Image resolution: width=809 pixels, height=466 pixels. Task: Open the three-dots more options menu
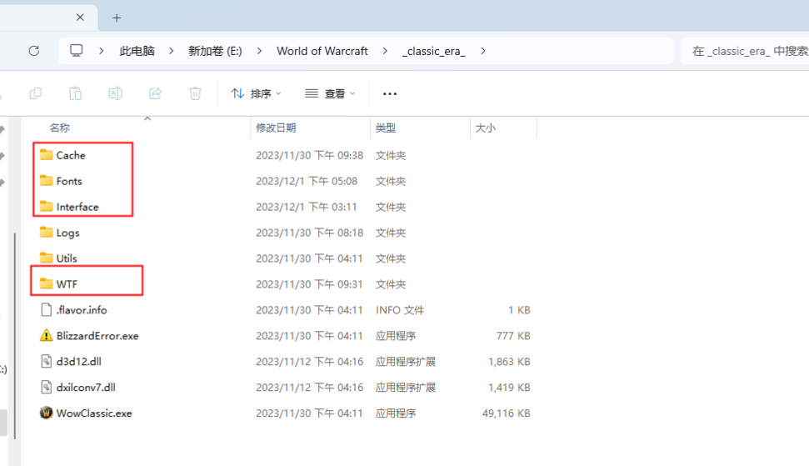[390, 93]
